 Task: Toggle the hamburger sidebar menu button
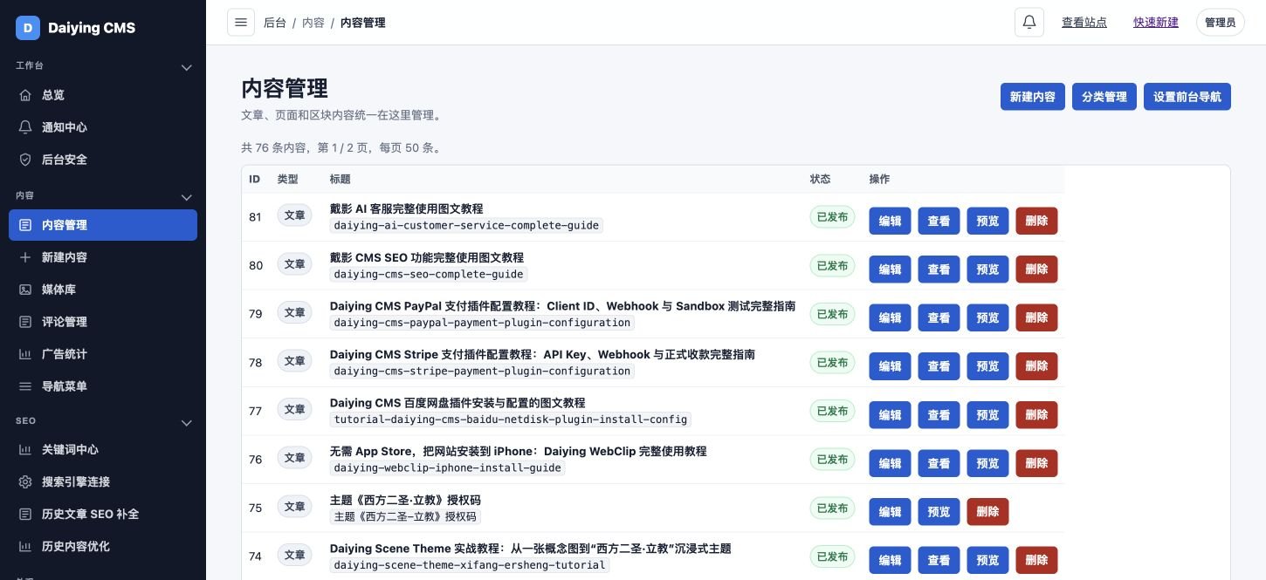pyautogui.click(x=241, y=22)
